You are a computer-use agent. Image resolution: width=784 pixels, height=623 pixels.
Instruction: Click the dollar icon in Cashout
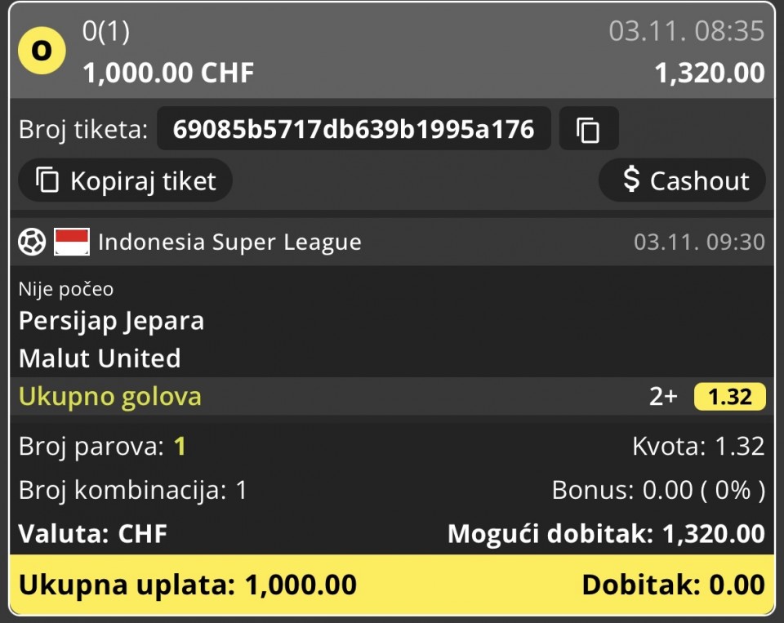(x=631, y=179)
